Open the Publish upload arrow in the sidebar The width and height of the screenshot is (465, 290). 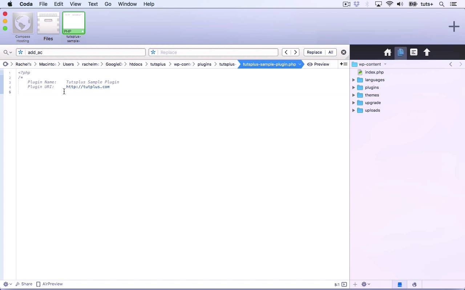coord(427,52)
